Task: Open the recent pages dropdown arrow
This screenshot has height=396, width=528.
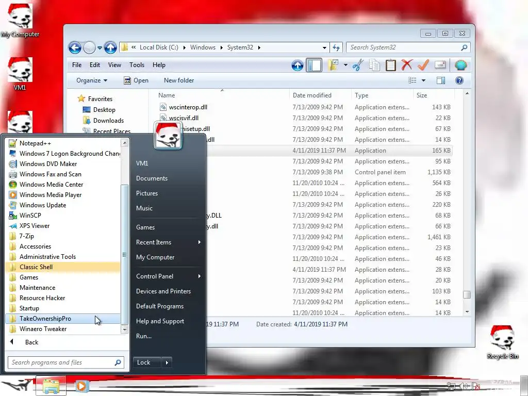Action: point(100,48)
